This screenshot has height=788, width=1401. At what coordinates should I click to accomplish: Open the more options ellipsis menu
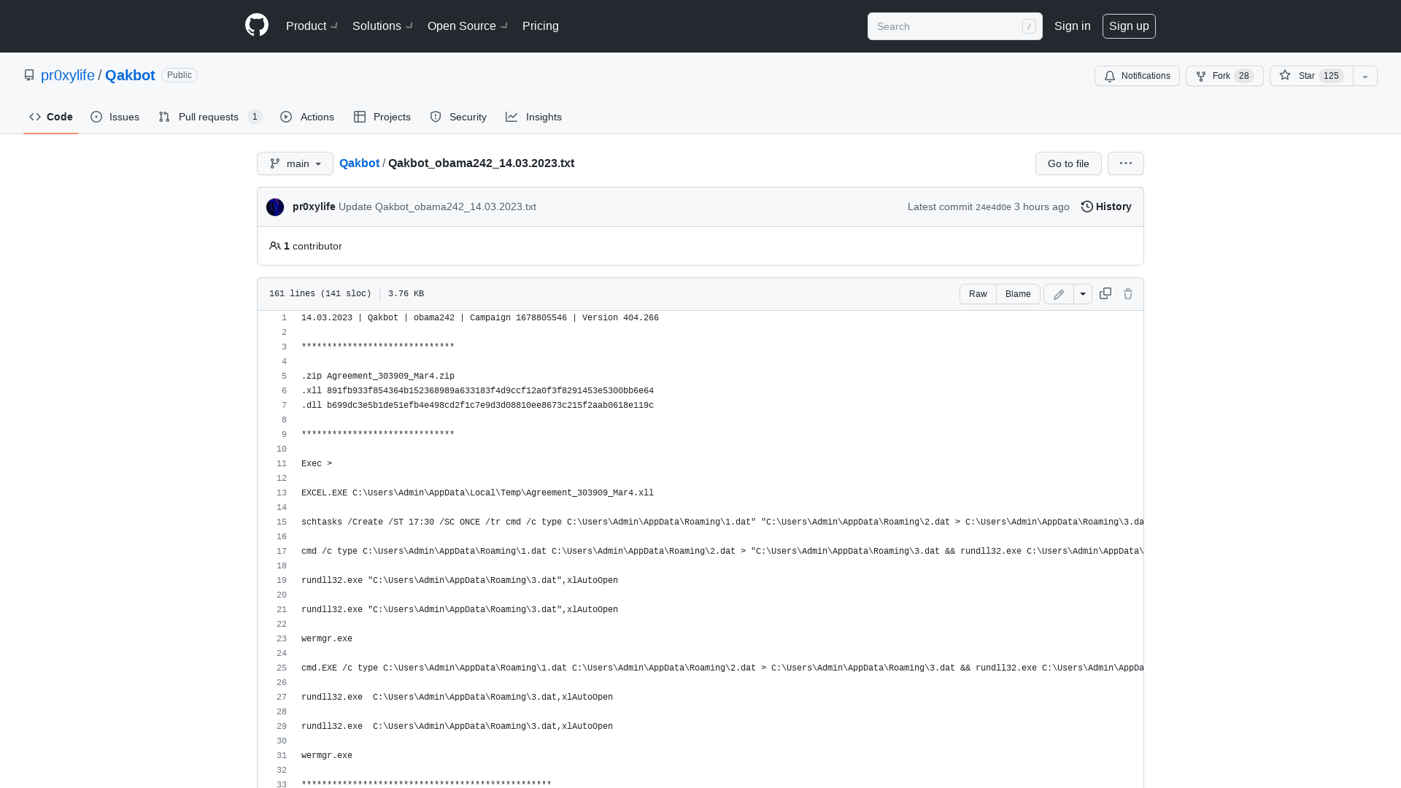click(x=1126, y=163)
